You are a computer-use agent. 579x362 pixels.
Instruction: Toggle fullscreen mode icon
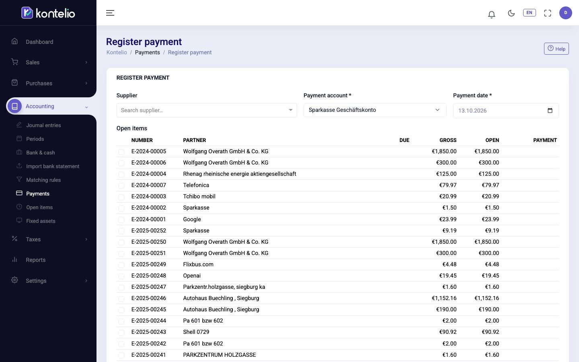click(548, 13)
